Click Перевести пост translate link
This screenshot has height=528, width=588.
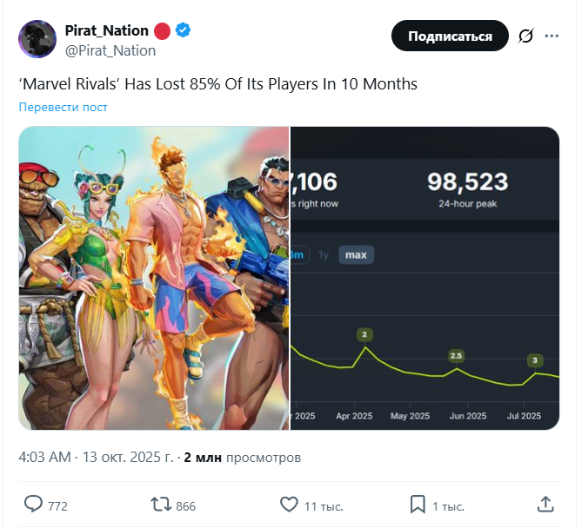click(63, 107)
